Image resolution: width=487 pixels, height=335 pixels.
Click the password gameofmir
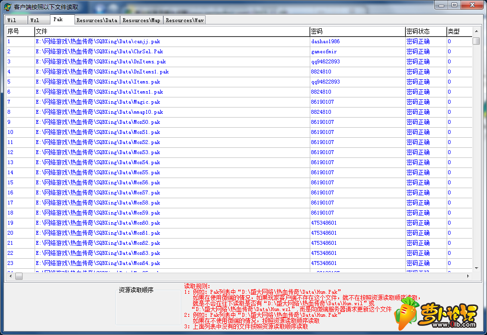pyautogui.click(x=324, y=51)
